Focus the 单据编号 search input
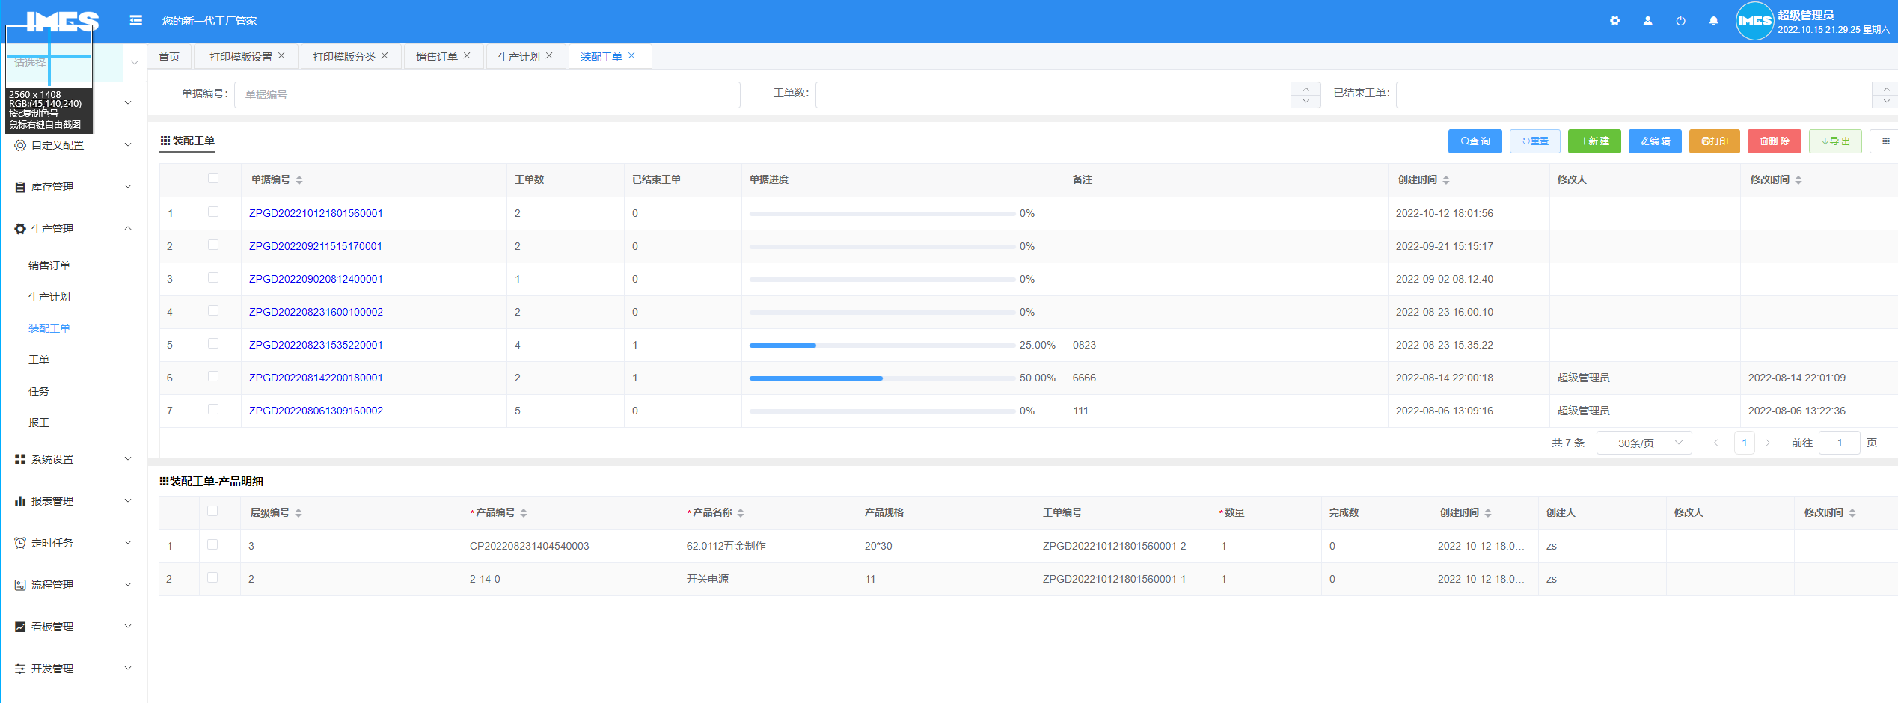The image size is (1898, 703). click(487, 95)
